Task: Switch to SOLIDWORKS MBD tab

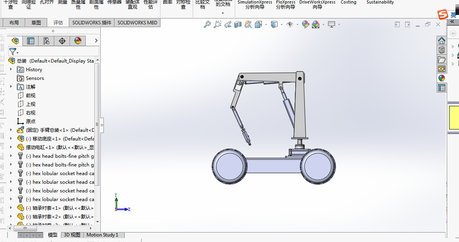Action: point(137,22)
